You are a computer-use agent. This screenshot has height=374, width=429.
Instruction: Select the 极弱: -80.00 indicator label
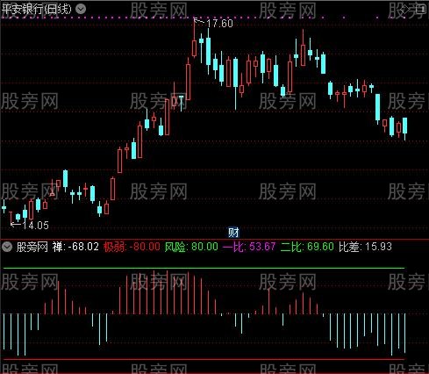point(132,247)
